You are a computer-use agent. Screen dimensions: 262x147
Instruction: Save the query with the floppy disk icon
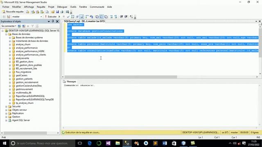pos(57,12)
